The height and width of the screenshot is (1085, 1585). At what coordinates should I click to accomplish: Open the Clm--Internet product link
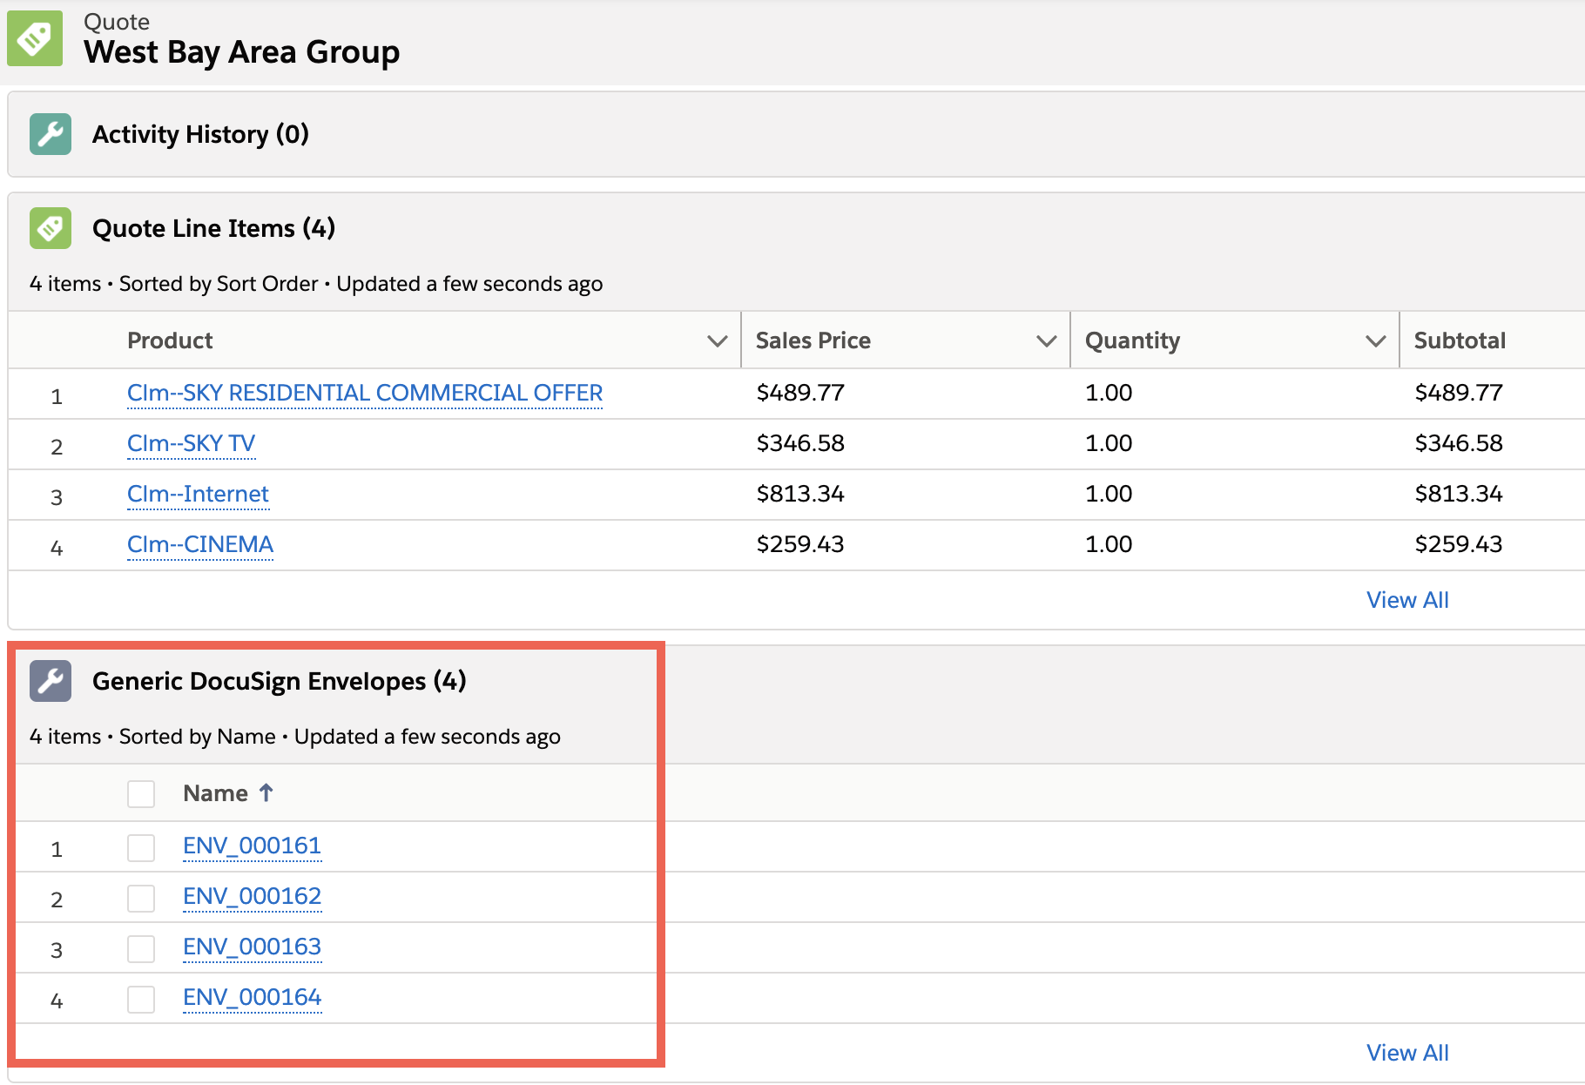tap(198, 494)
